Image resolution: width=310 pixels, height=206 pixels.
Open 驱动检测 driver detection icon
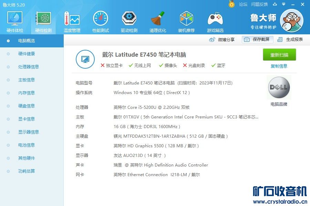pos(129,22)
